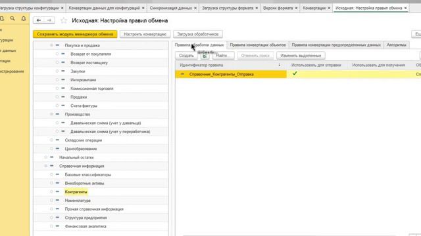
Task: Expand the Складские операции node
Action: [x=51, y=140]
